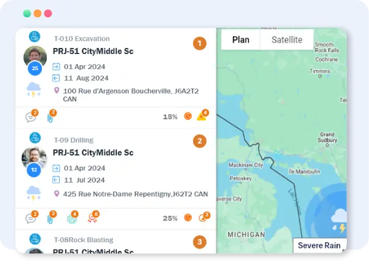This screenshot has width=369, height=265.
Task: Select the orange number 2 badge
Action: point(199,141)
